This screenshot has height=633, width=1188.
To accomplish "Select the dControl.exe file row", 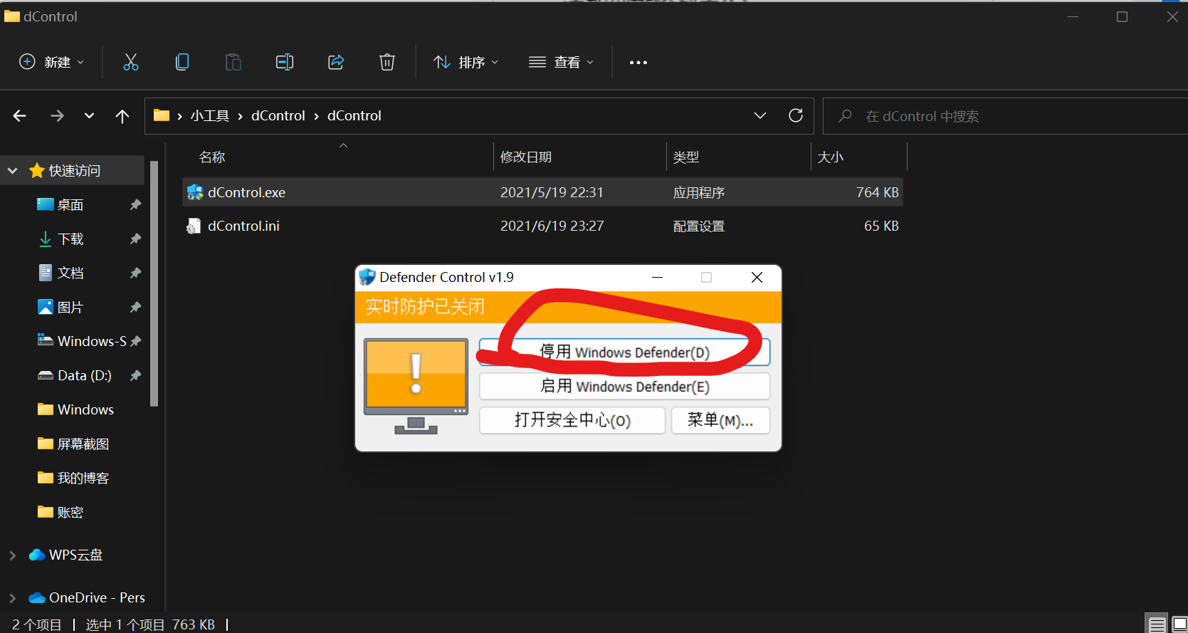I will click(x=542, y=192).
